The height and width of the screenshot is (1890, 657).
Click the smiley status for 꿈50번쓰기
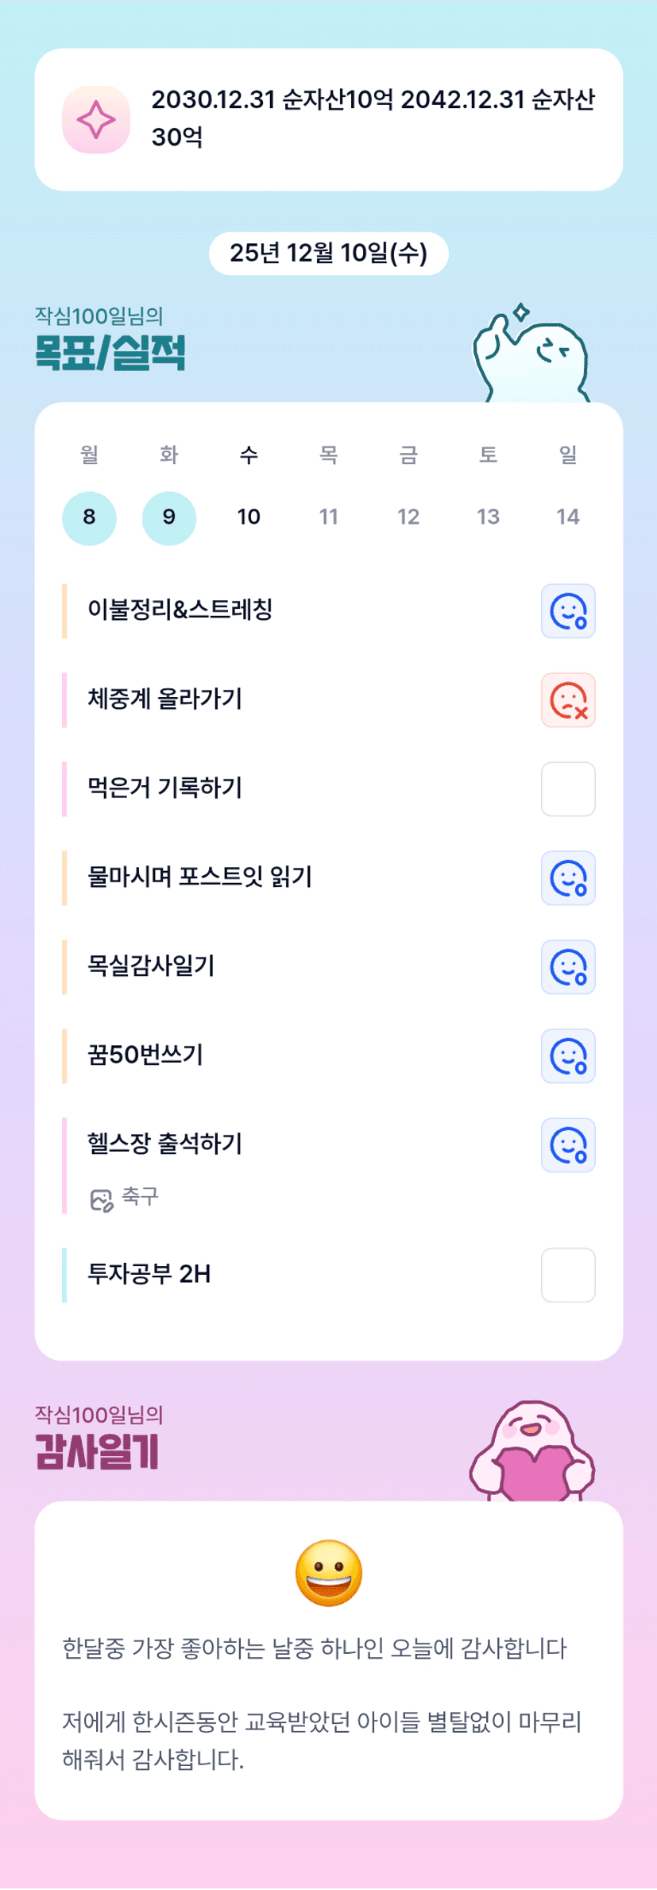click(568, 1056)
